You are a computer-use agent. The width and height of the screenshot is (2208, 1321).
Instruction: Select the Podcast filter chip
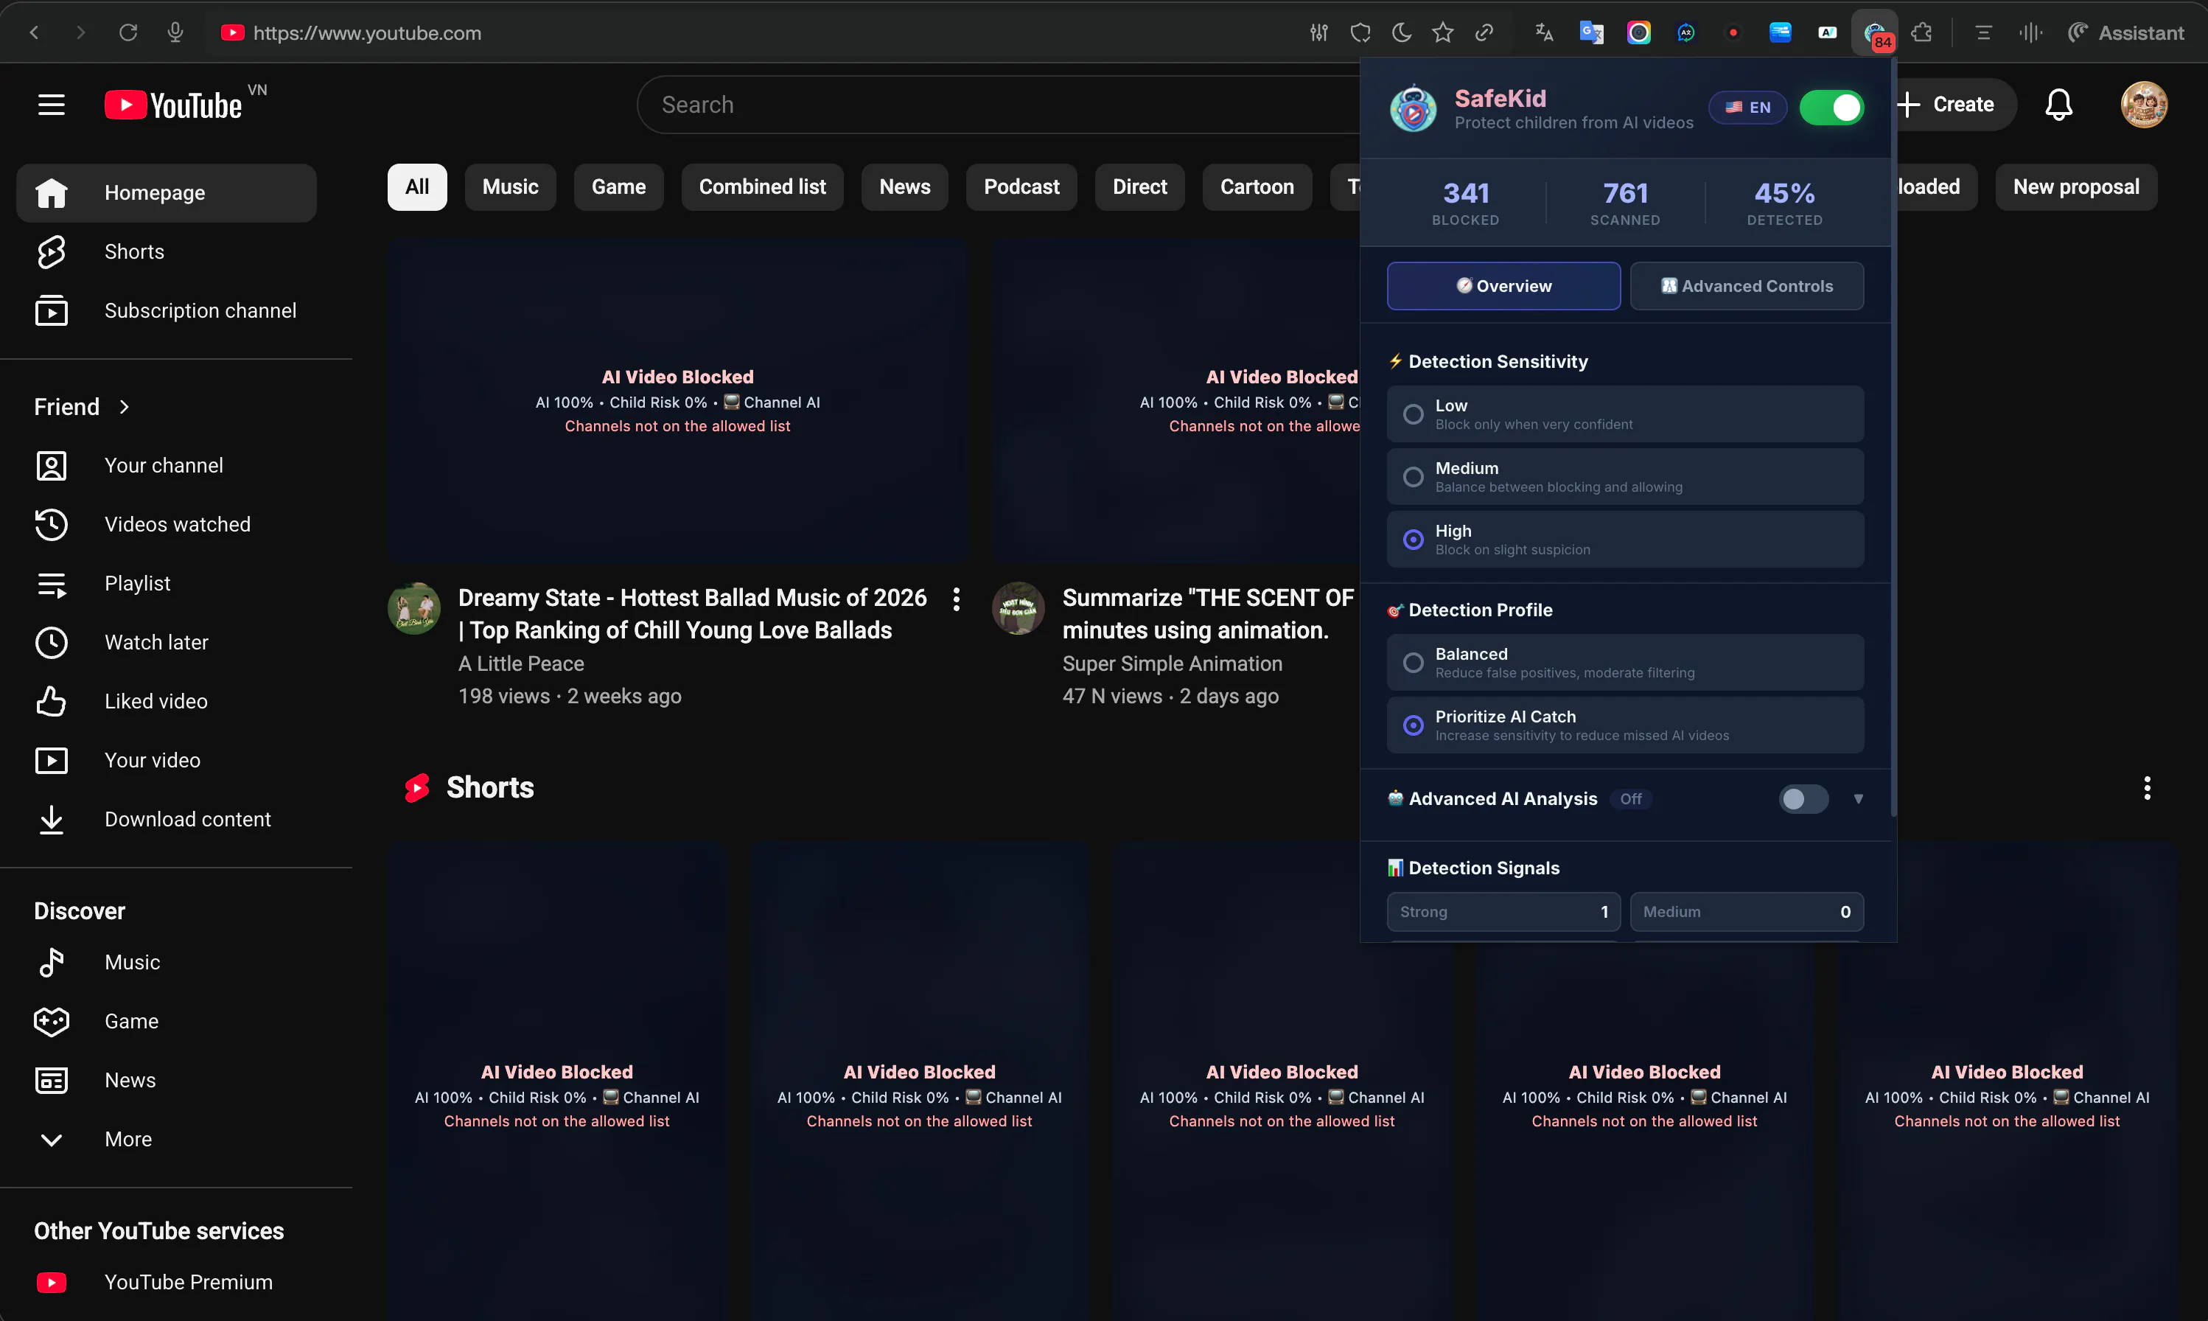tap(1021, 187)
